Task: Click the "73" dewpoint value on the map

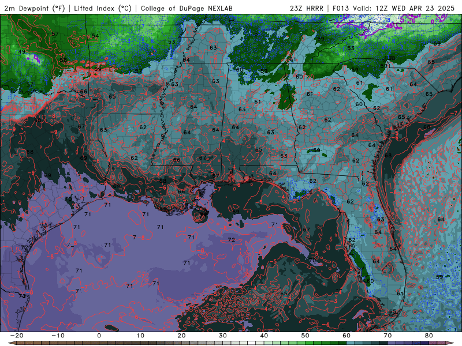Action: click(23, 296)
